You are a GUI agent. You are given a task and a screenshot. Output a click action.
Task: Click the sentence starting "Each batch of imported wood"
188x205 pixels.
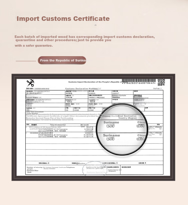(x=85, y=38)
